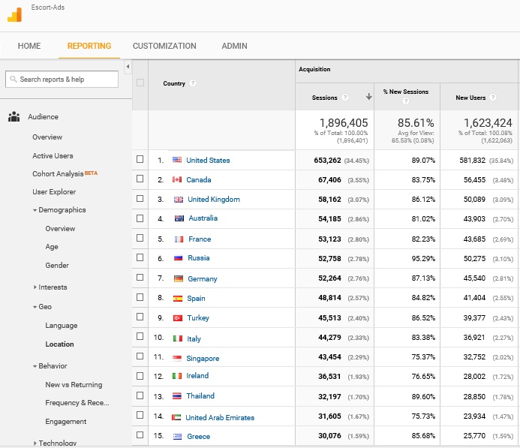This screenshot has height=448, width=520.
Task: Click the Germany flag icon
Action: [179, 278]
